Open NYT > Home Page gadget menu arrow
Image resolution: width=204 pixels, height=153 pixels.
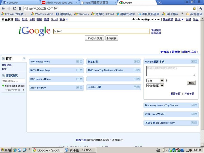point(78,70)
